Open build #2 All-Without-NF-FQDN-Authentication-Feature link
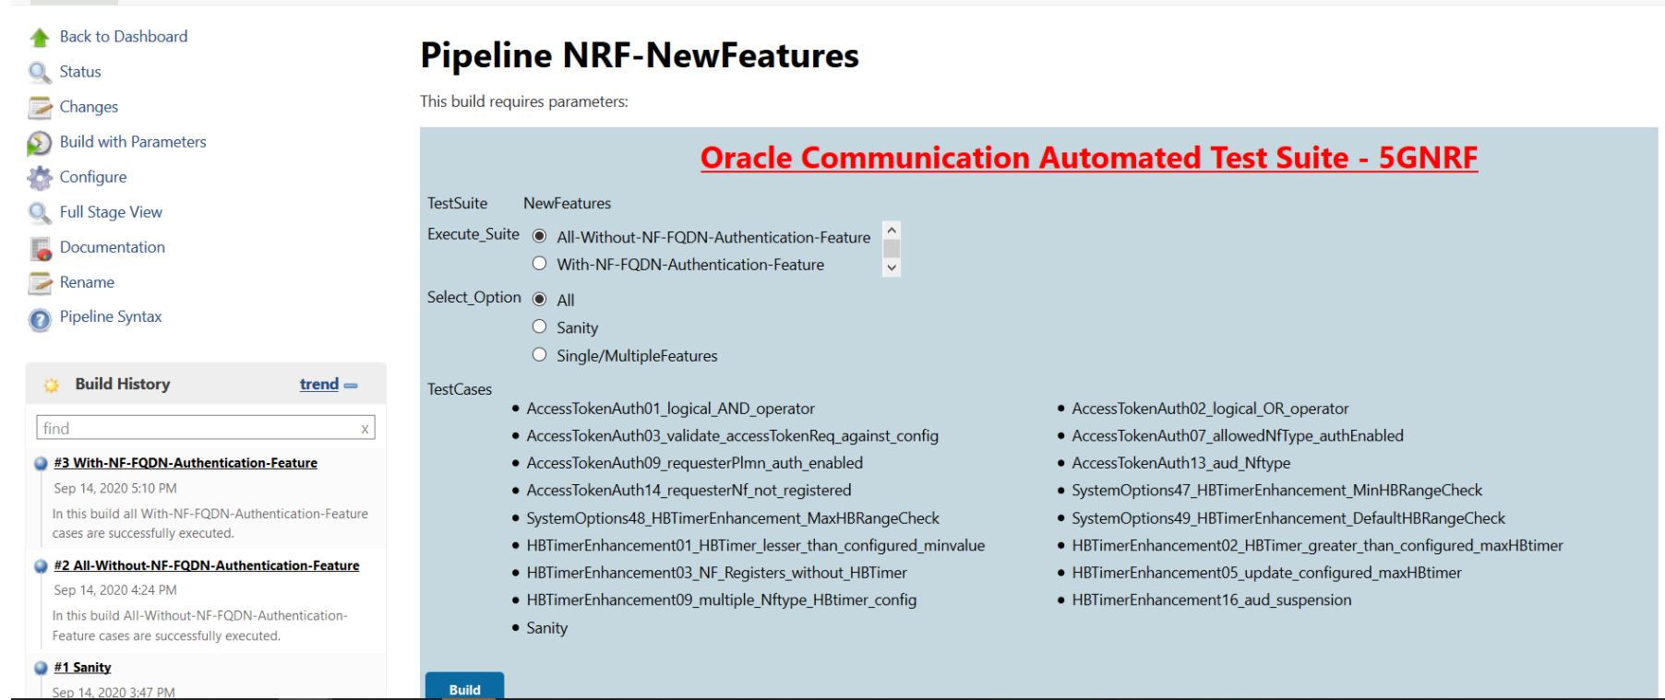The width and height of the screenshot is (1665, 700). (207, 565)
